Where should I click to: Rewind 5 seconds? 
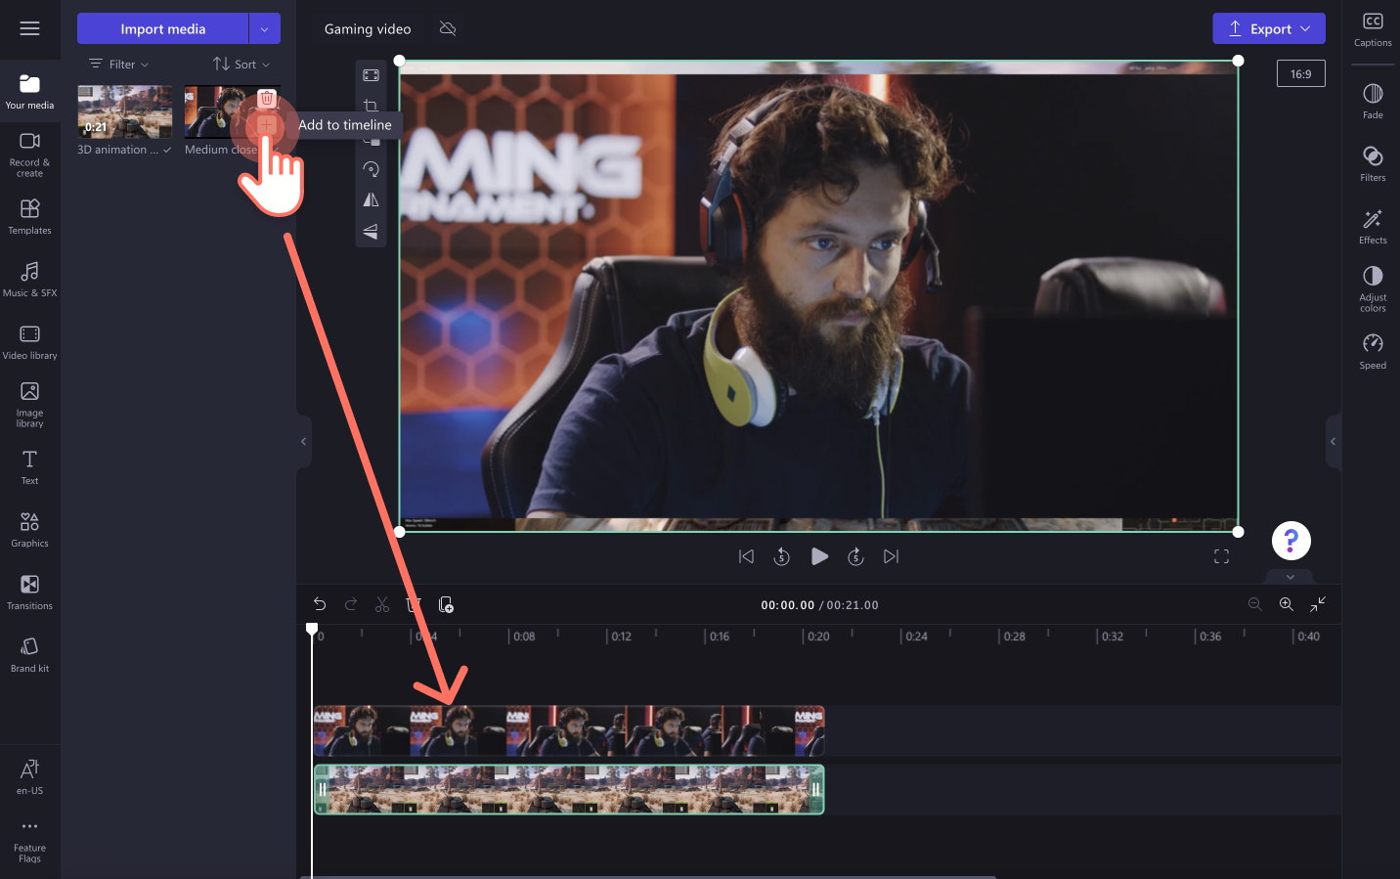pyautogui.click(x=781, y=556)
